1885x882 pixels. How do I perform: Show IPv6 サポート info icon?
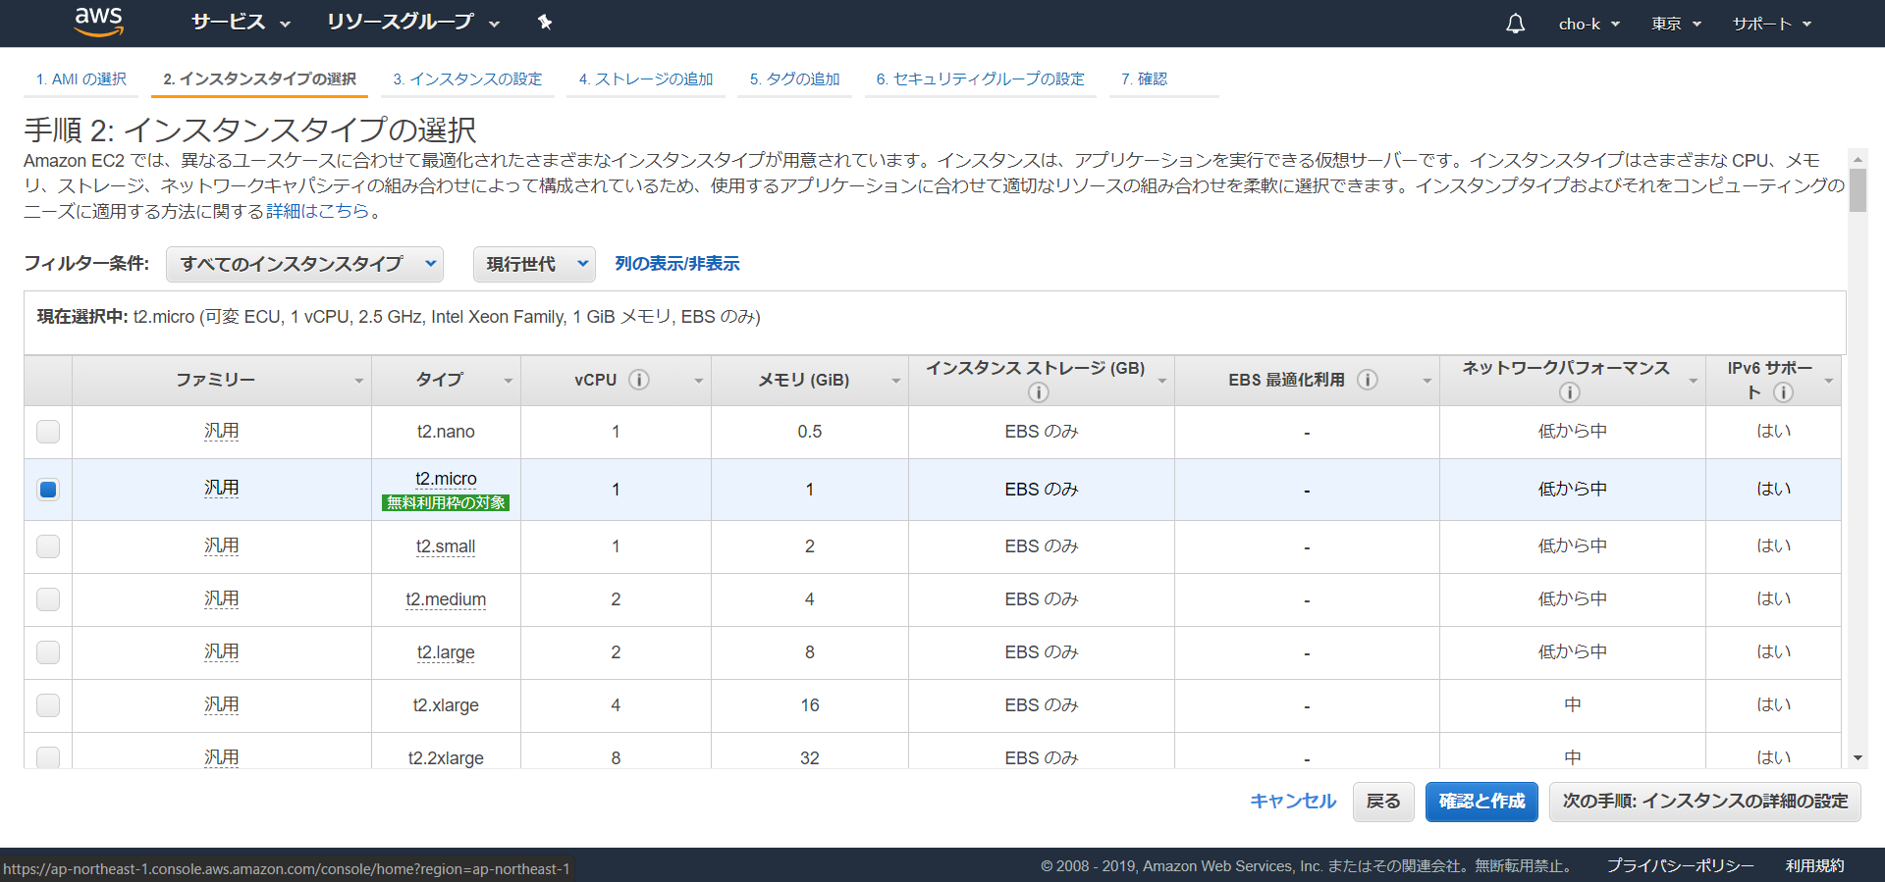[1784, 392]
